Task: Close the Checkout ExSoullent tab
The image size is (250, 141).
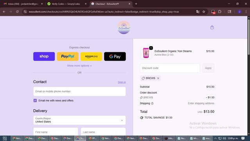Action: tap(129, 4)
